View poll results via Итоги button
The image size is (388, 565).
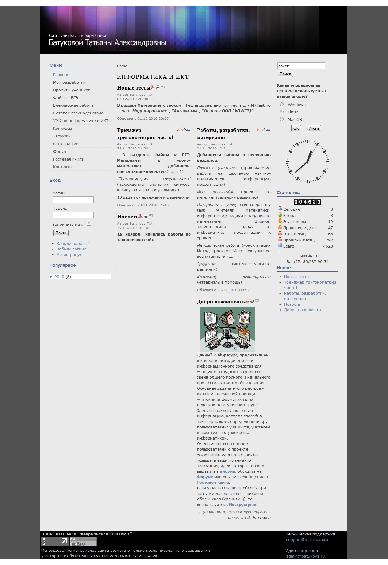314,128
